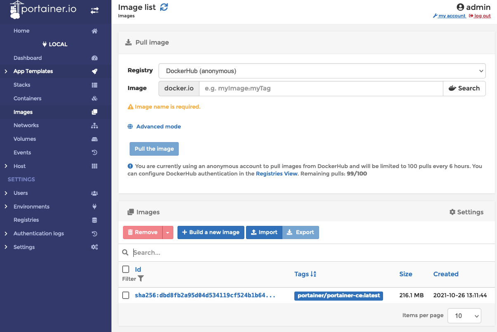The image size is (497, 332).
Task: Click the Environments plug icon
Action: tap(95, 207)
